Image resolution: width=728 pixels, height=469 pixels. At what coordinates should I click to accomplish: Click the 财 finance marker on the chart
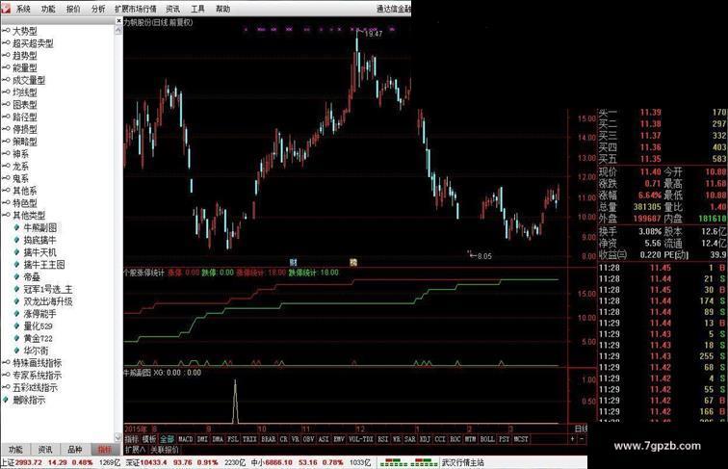point(293,262)
